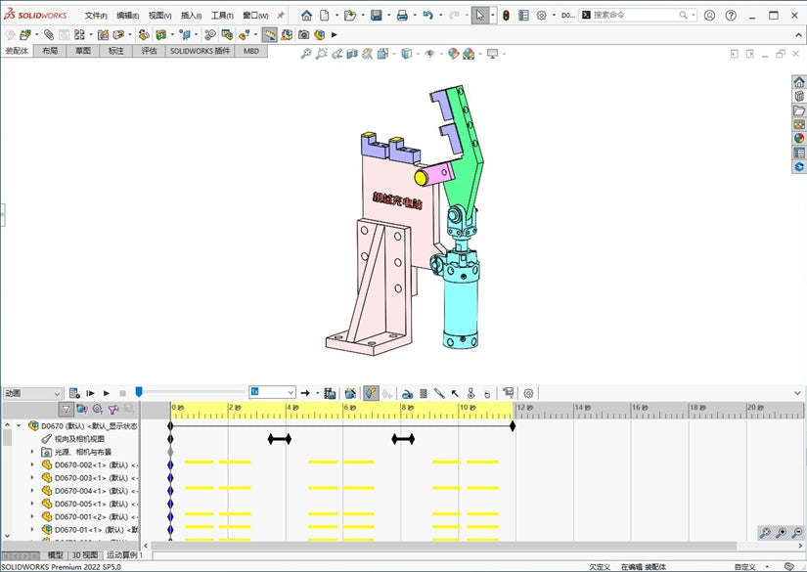Toggle the Select cursor tool in the top toolbar
The height and width of the screenshot is (572, 807).
click(479, 16)
